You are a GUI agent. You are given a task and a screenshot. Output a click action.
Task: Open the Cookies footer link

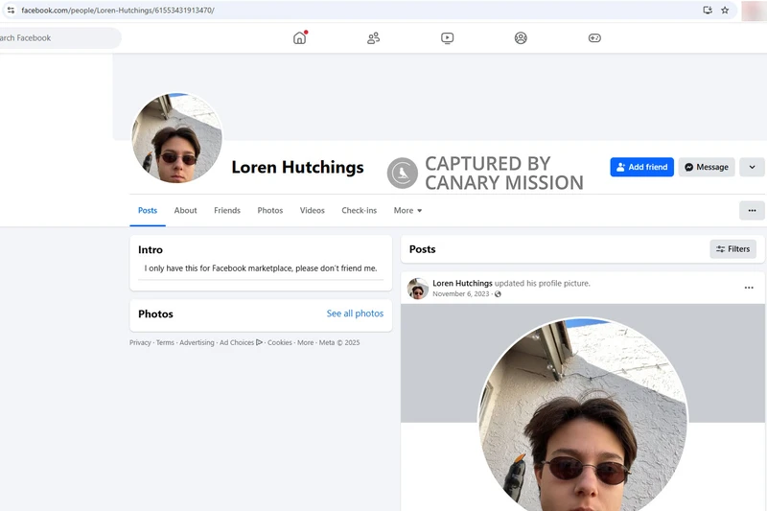(280, 342)
